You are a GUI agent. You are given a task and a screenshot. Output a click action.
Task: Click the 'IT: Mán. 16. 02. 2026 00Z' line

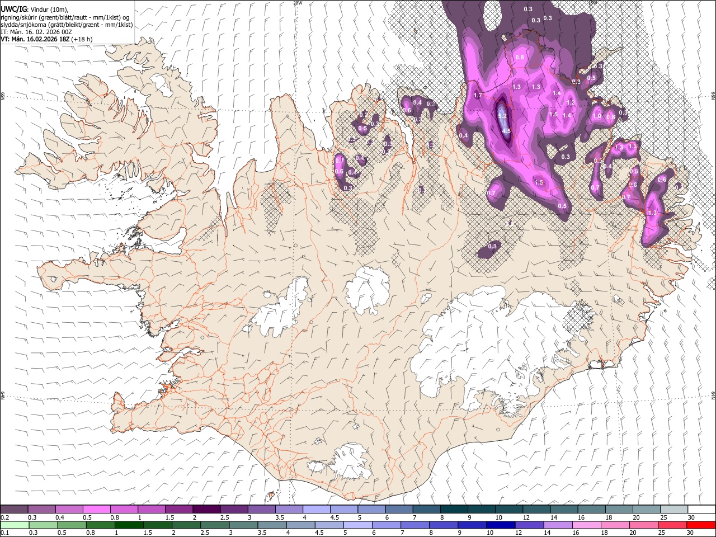click(x=36, y=32)
